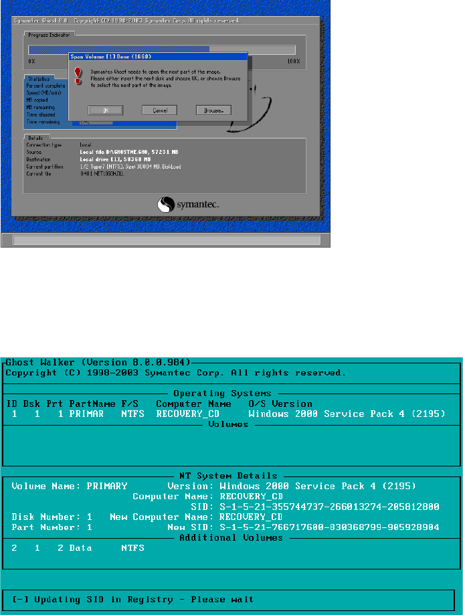Viewport: 463px width, 615px height.
Task: Click the Current partition value NTFS
Action: (130, 167)
